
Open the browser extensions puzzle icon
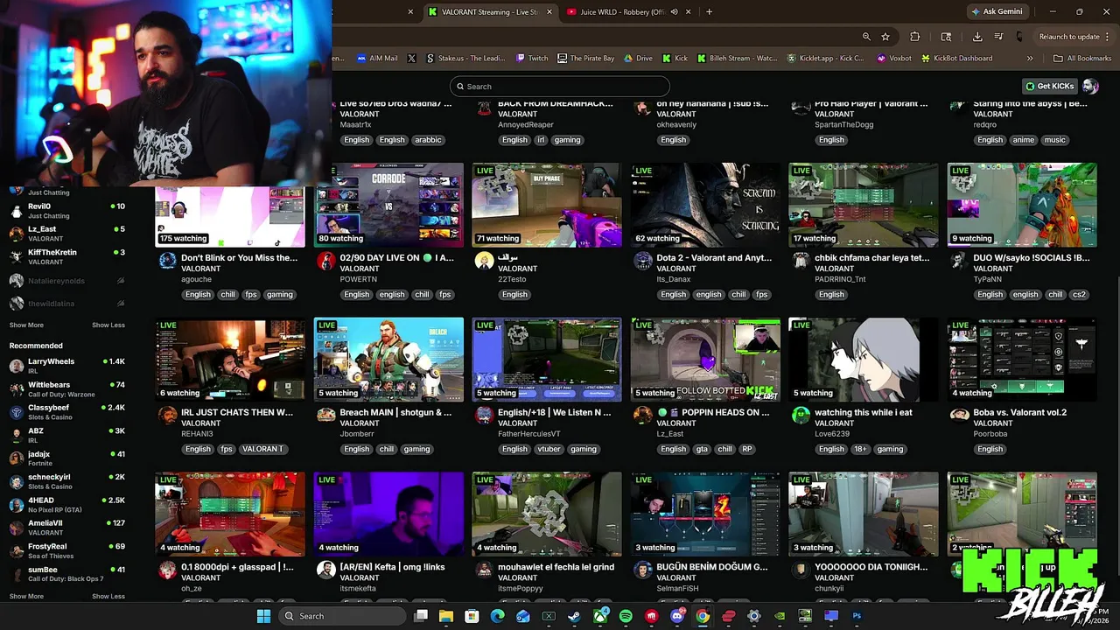915,37
